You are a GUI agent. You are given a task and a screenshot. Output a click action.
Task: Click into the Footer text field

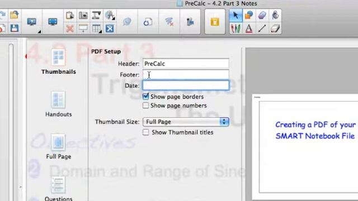[186, 74]
